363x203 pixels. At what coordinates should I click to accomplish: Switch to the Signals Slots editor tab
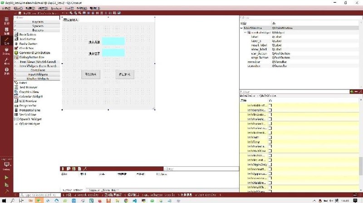(x=104, y=190)
